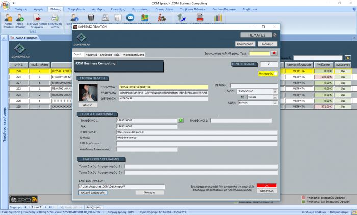Switch to Λογιστικά - Ελεύθερα Πεδία tab

(102, 55)
